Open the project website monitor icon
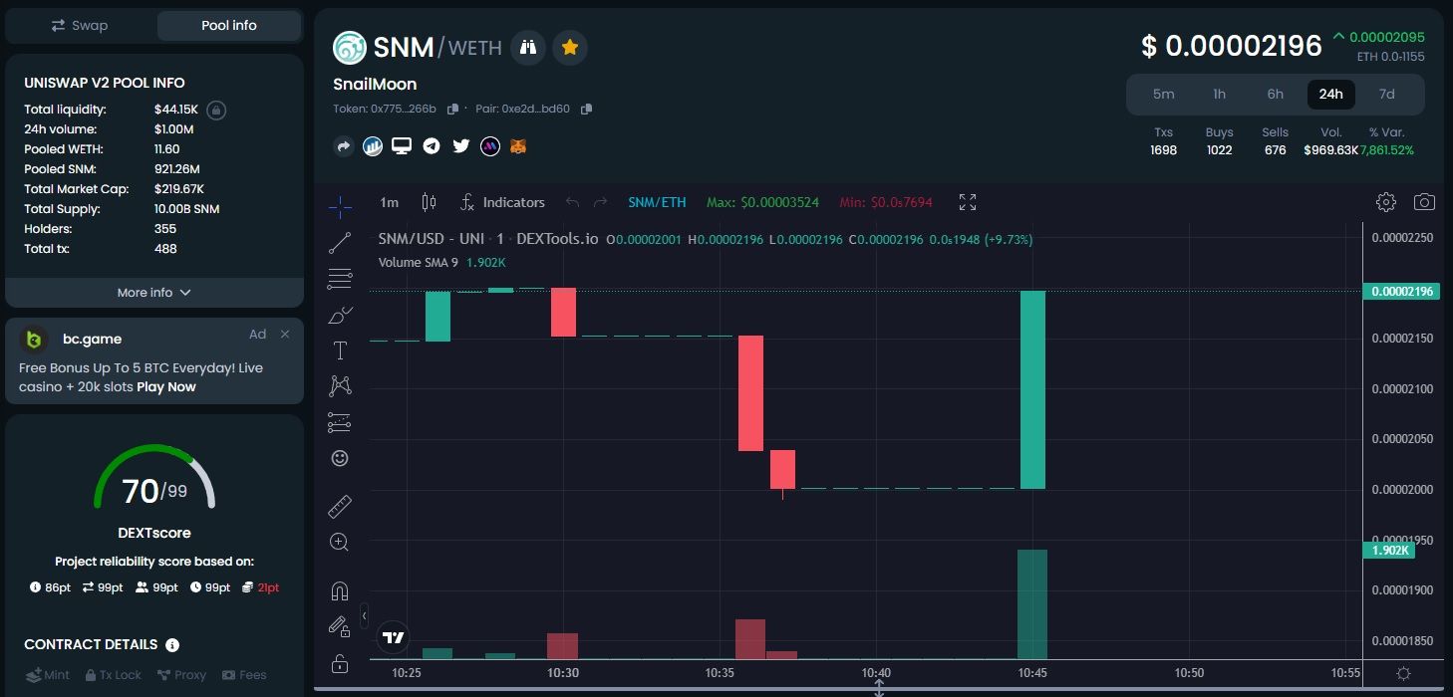This screenshot has width=1453, height=697. [x=402, y=146]
